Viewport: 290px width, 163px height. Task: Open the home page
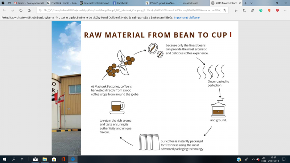tap(29, 11)
